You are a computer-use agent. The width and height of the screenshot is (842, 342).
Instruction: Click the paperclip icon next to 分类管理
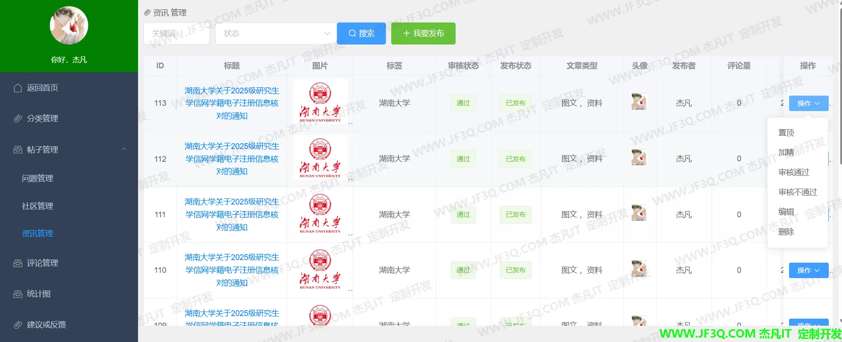(x=18, y=119)
